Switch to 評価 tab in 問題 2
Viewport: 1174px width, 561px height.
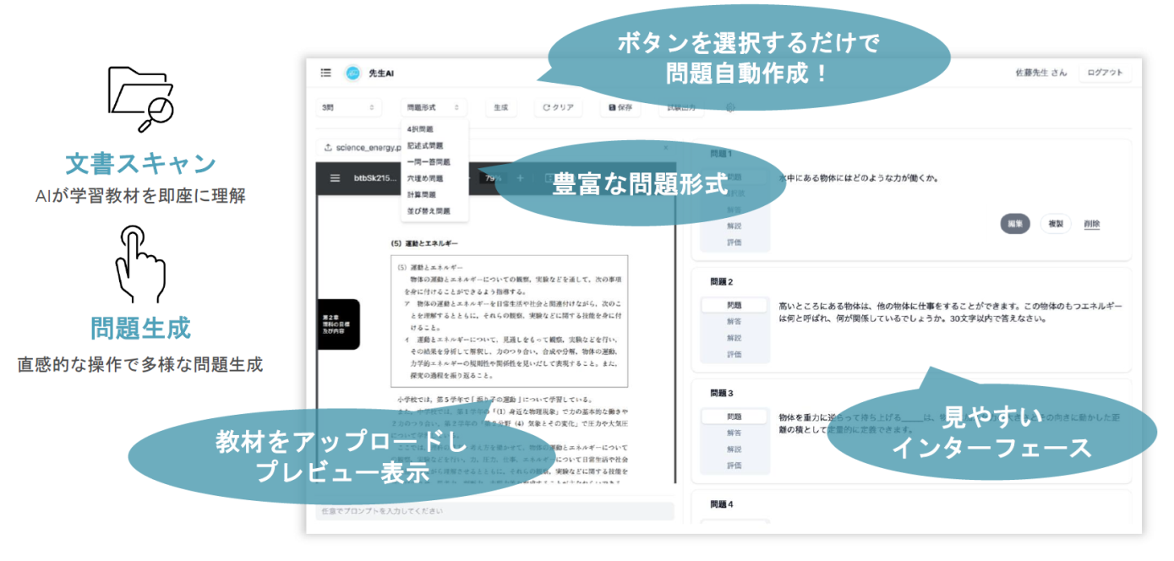tap(734, 354)
